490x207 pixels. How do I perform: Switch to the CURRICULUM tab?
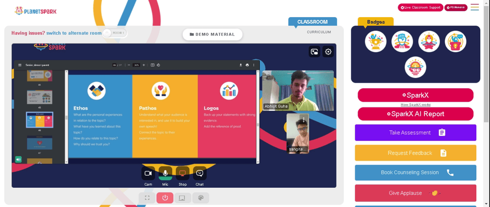[319, 32]
